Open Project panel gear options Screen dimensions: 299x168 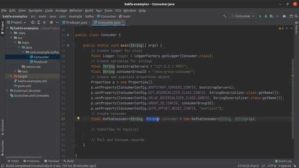coord(51,22)
